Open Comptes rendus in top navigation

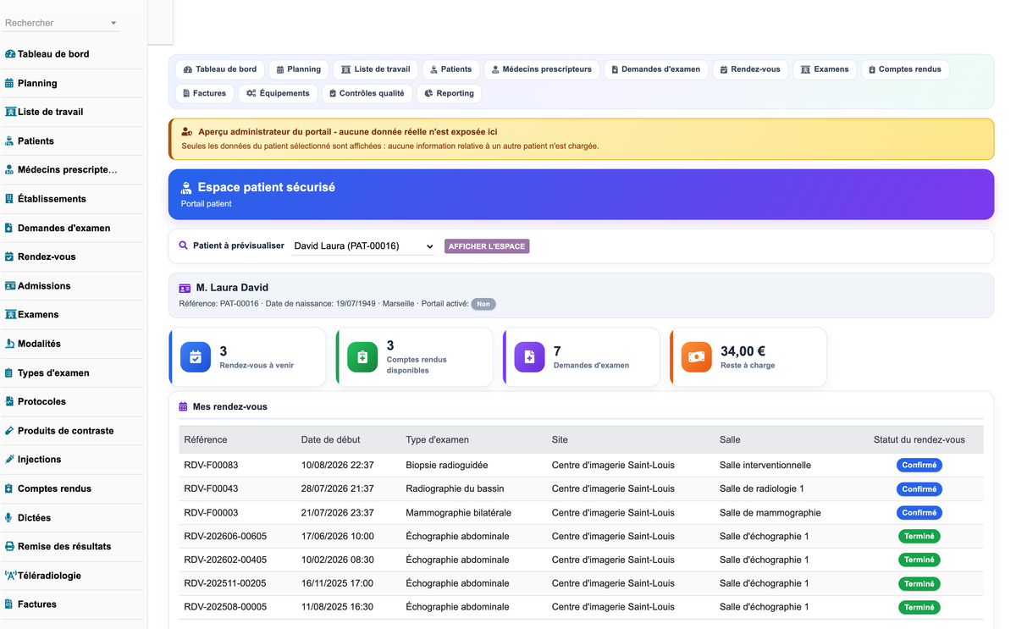point(905,69)
